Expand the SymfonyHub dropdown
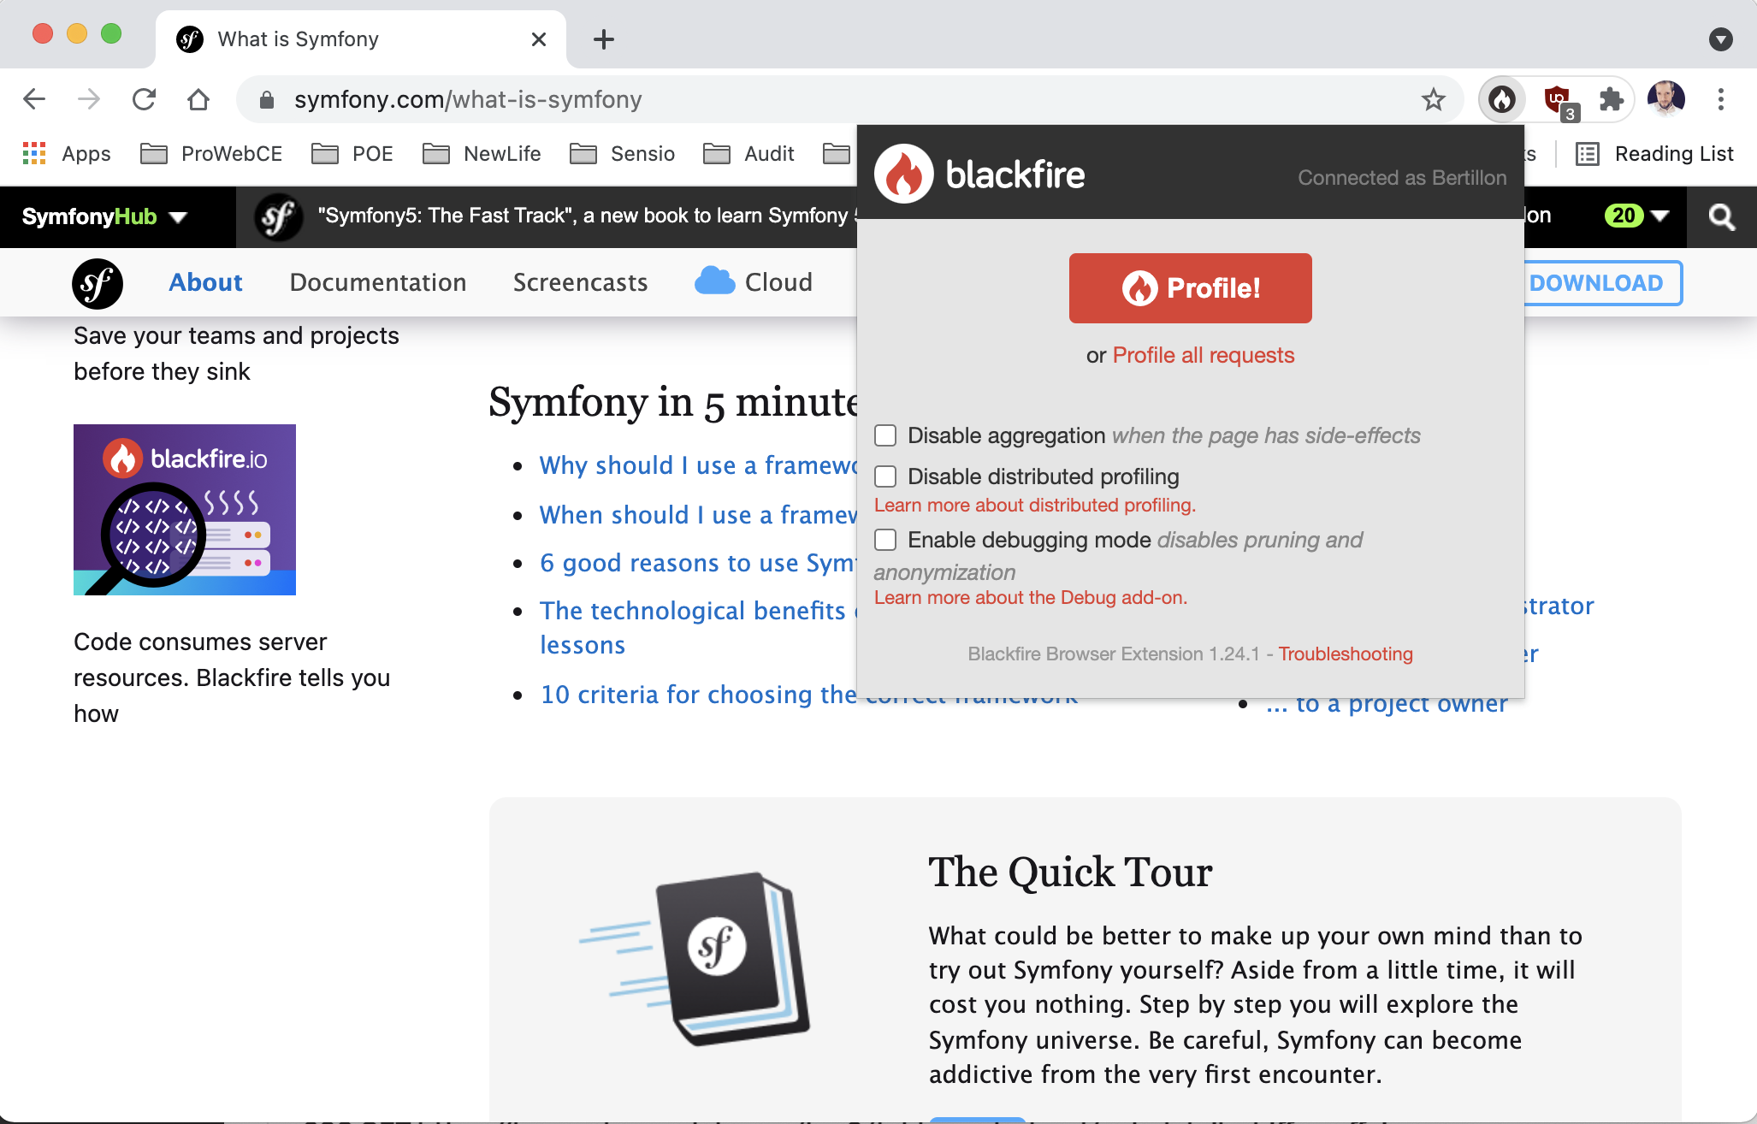This screenshot has height=1124, width=1757. (x=104, y=216)
